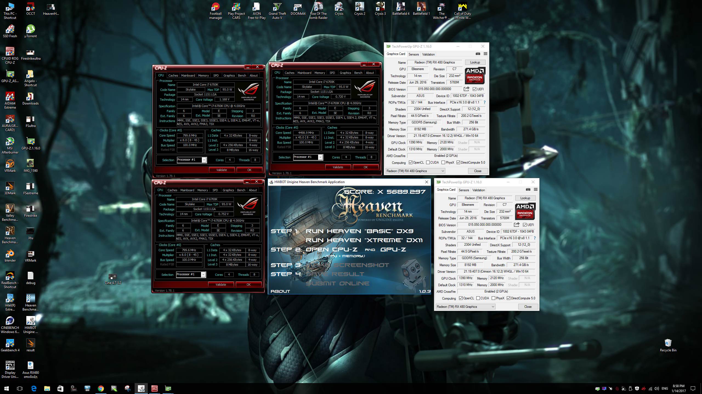This screenshot has height=394, width=702.
Task: Click Close button in bottom GPU-Z
Action: 528,306
